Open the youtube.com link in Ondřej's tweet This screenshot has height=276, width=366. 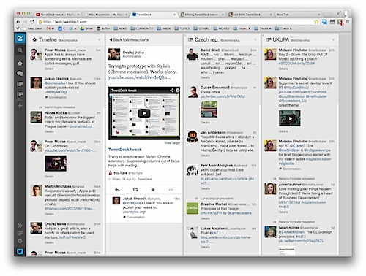click(139, 77)
